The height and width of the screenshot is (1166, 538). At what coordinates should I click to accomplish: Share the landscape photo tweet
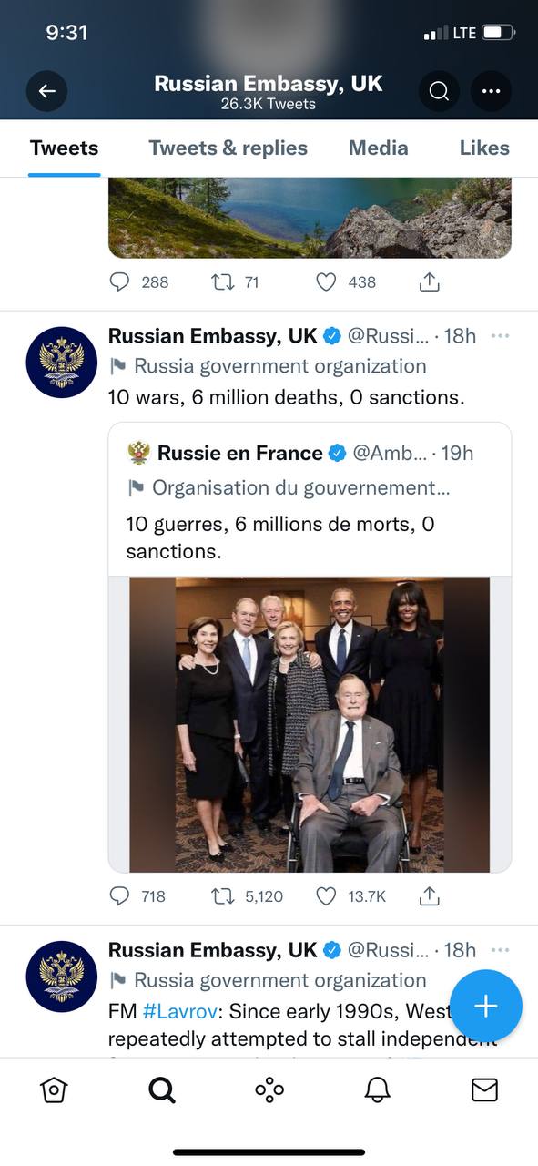pos(429,282)
